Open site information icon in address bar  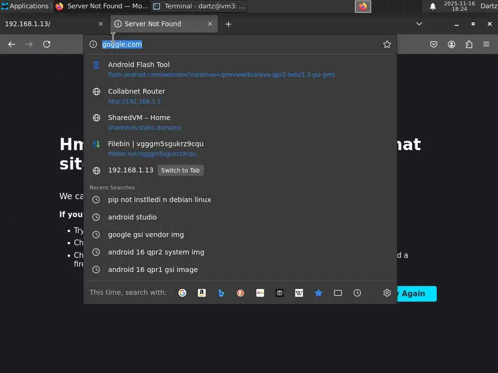click(x=93, y=44)
